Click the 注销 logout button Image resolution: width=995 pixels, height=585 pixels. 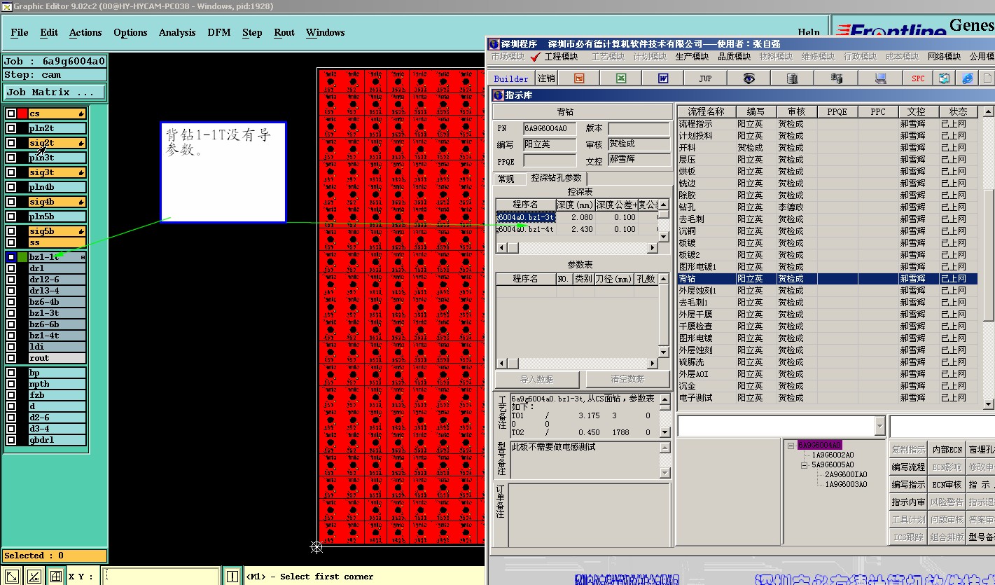click(x=546, y=78)
